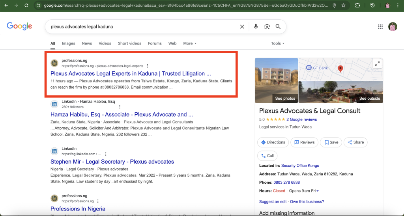Click the Call button
Image resolution: width=404 pixels, height=216 pixels.
click(267, 156)
